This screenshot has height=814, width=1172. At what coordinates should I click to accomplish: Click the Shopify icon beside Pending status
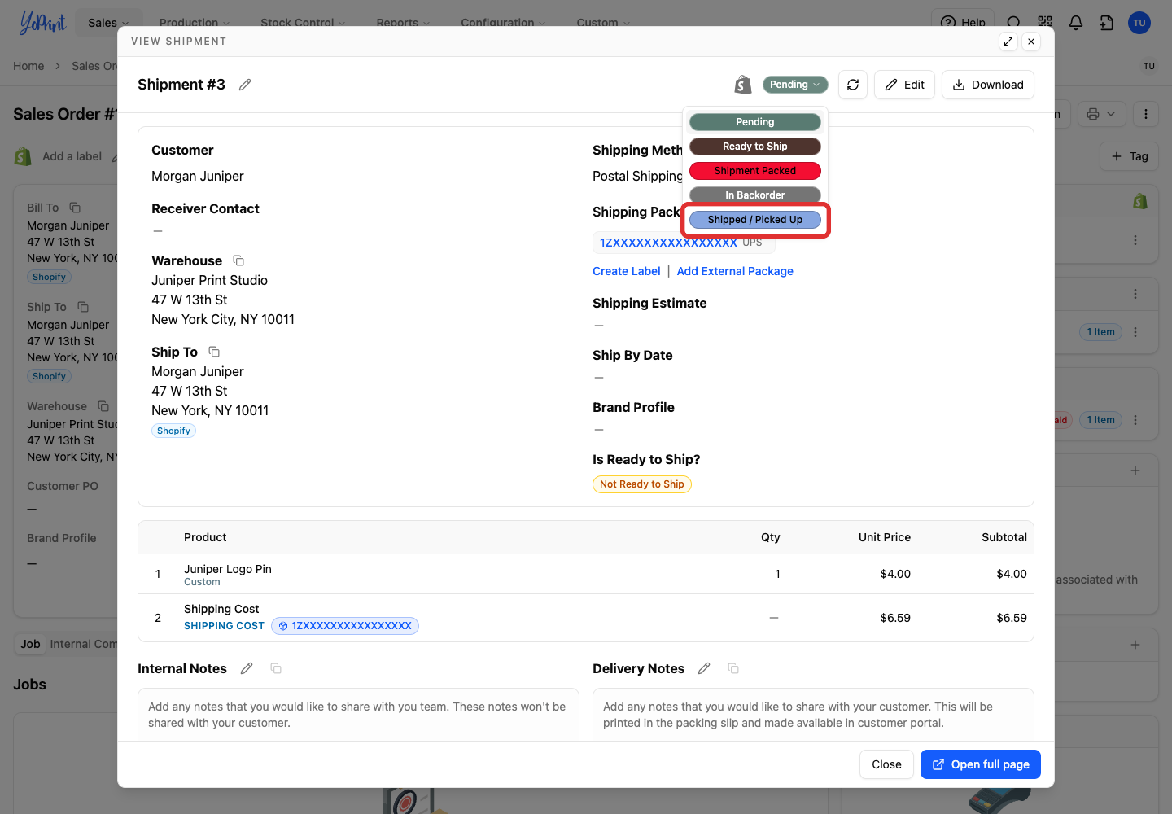(742, 85)
